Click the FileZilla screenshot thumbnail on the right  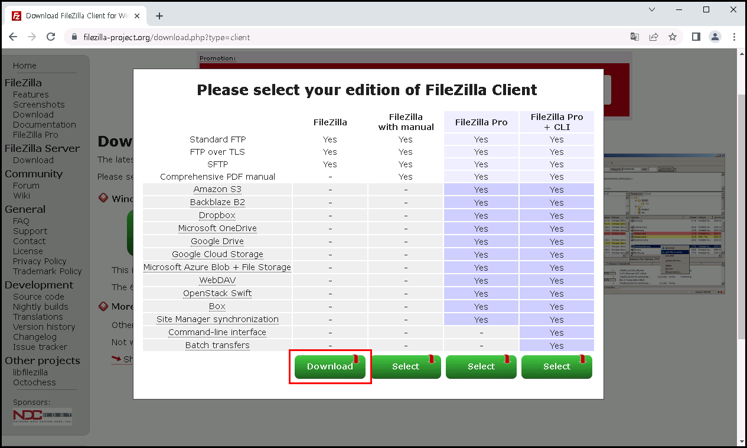pos(665,223)
